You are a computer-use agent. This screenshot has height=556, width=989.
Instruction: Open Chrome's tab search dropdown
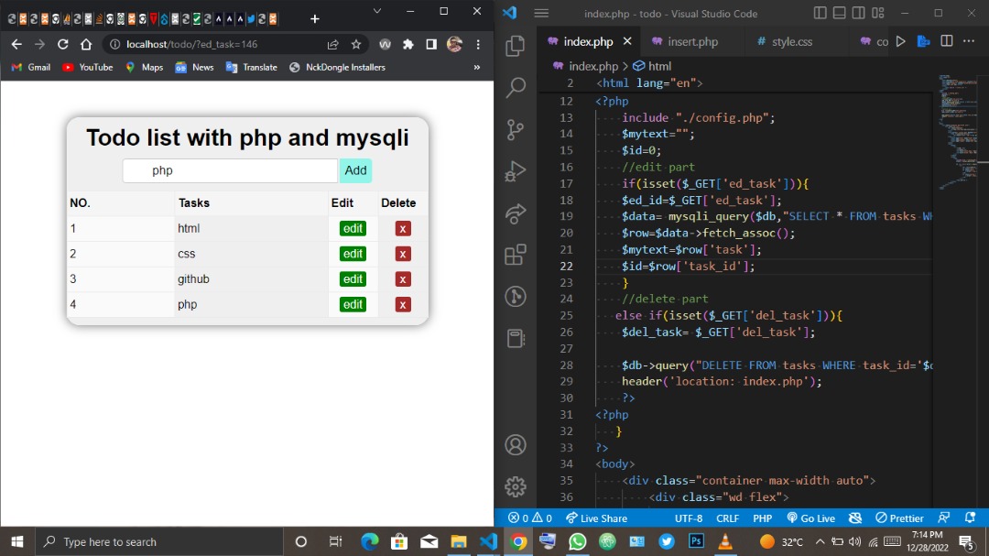pos(375,12)
